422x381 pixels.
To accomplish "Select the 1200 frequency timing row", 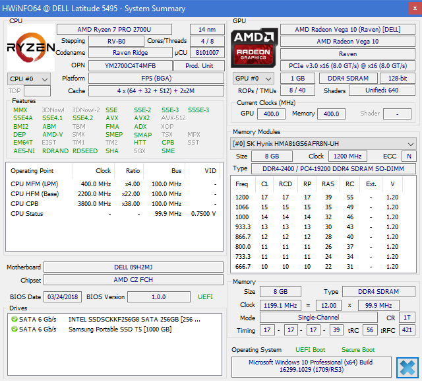I will [323, 197].
